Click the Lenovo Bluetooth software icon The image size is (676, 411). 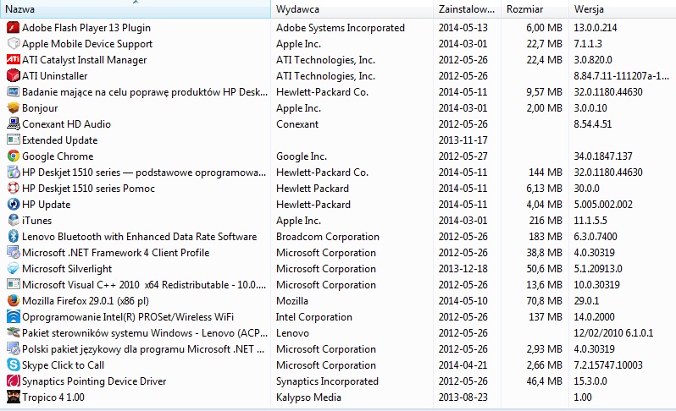click(14, 237)
